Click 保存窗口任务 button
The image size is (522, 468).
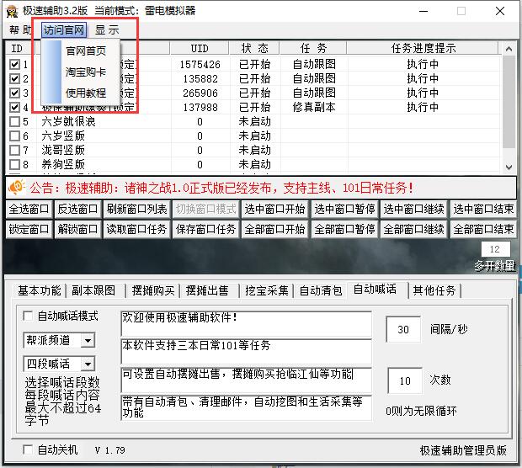(205, 229)
